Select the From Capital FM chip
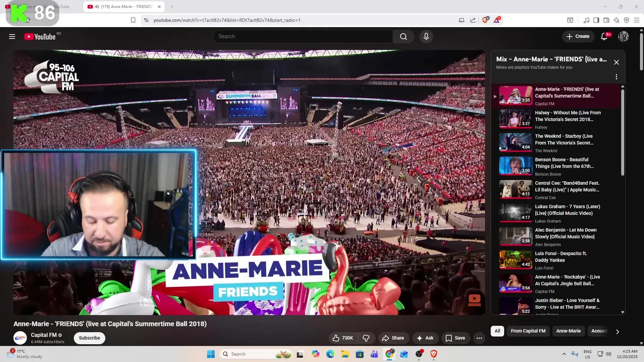 [x=528, y=331]
